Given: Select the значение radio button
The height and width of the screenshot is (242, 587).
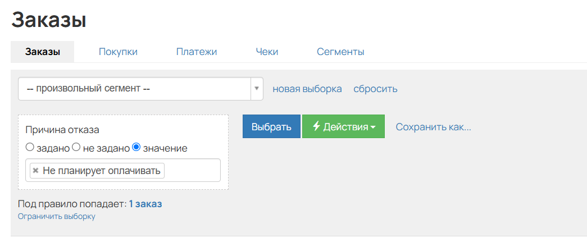Looking at the screenshot, I should click(x=136, y=147).
